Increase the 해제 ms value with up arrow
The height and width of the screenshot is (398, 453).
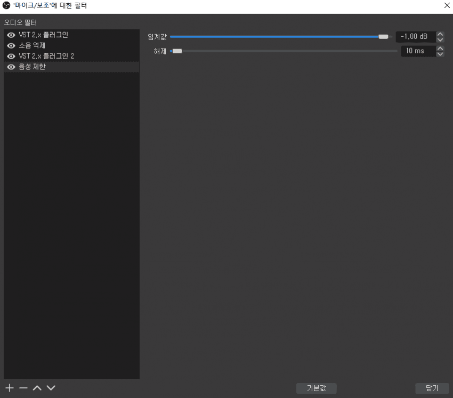point(440,49)
